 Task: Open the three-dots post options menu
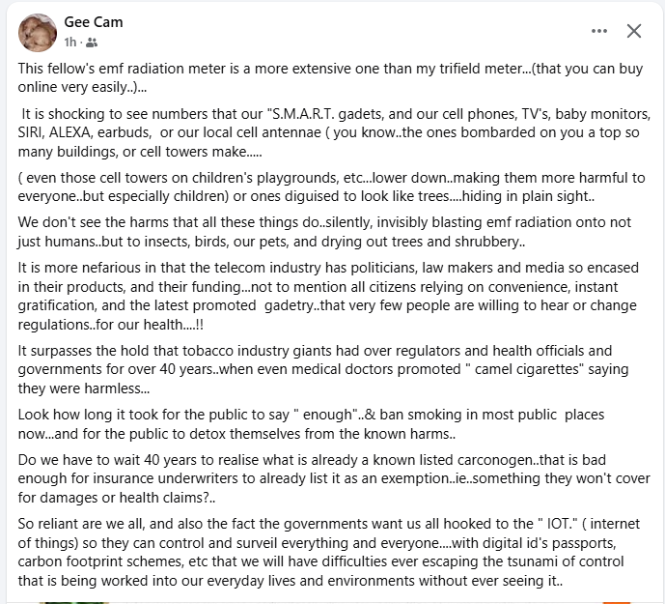[x=599, y=31]
